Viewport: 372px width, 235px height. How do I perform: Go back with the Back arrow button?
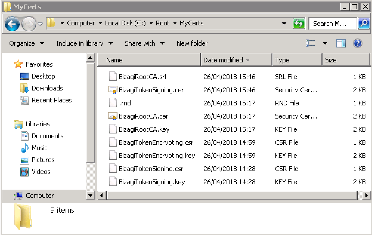point(12,24)
